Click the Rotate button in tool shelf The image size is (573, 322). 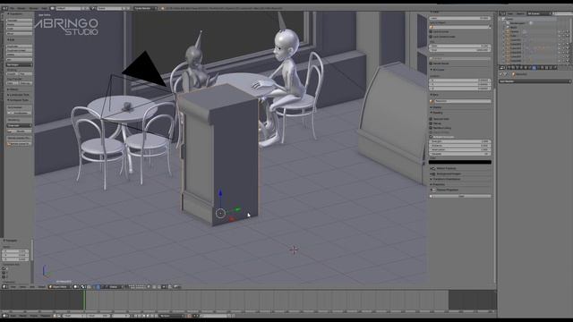point(20,24)
